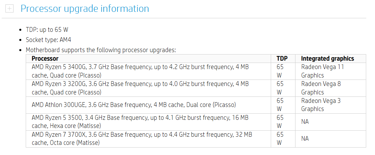Expand section using the plus icon
Image resolution: width=375 pixels, height=155 pixels.
[x=9, y=9]
